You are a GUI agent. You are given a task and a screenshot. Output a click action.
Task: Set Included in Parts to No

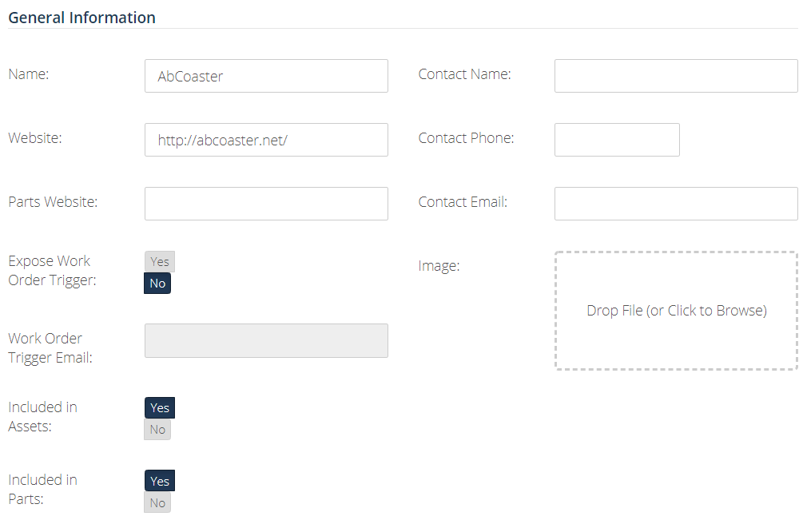click(157, 502)
